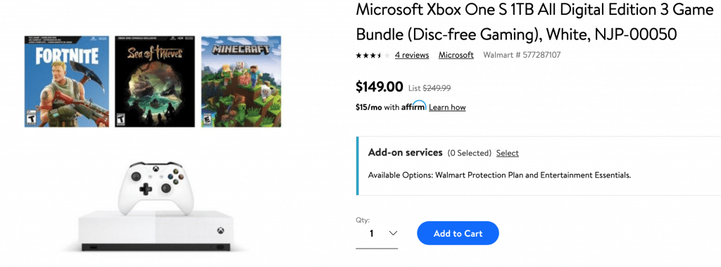Viewport: 721px width, 267px height.
Task: Click the Minecraft game cover image
Action: click(241, 81)
